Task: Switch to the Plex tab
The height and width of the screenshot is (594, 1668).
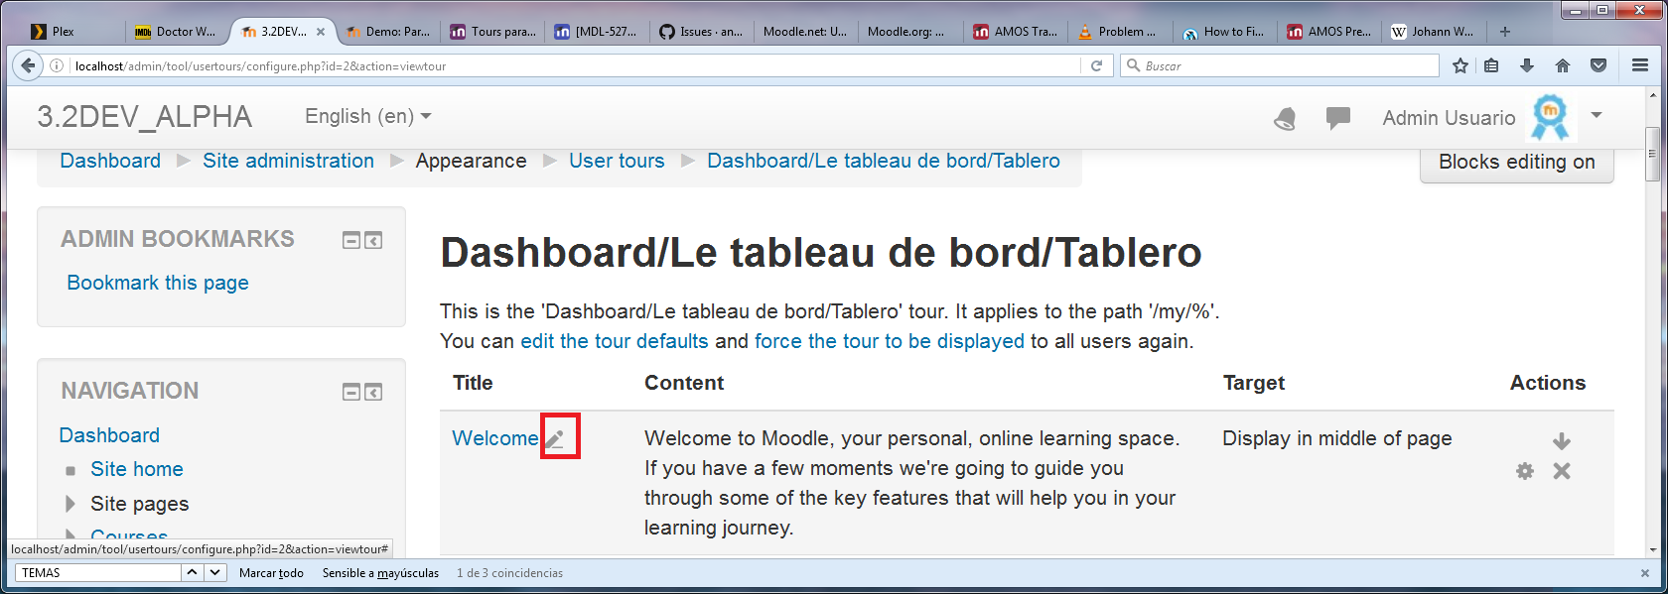Action: [x=74, y=32]
